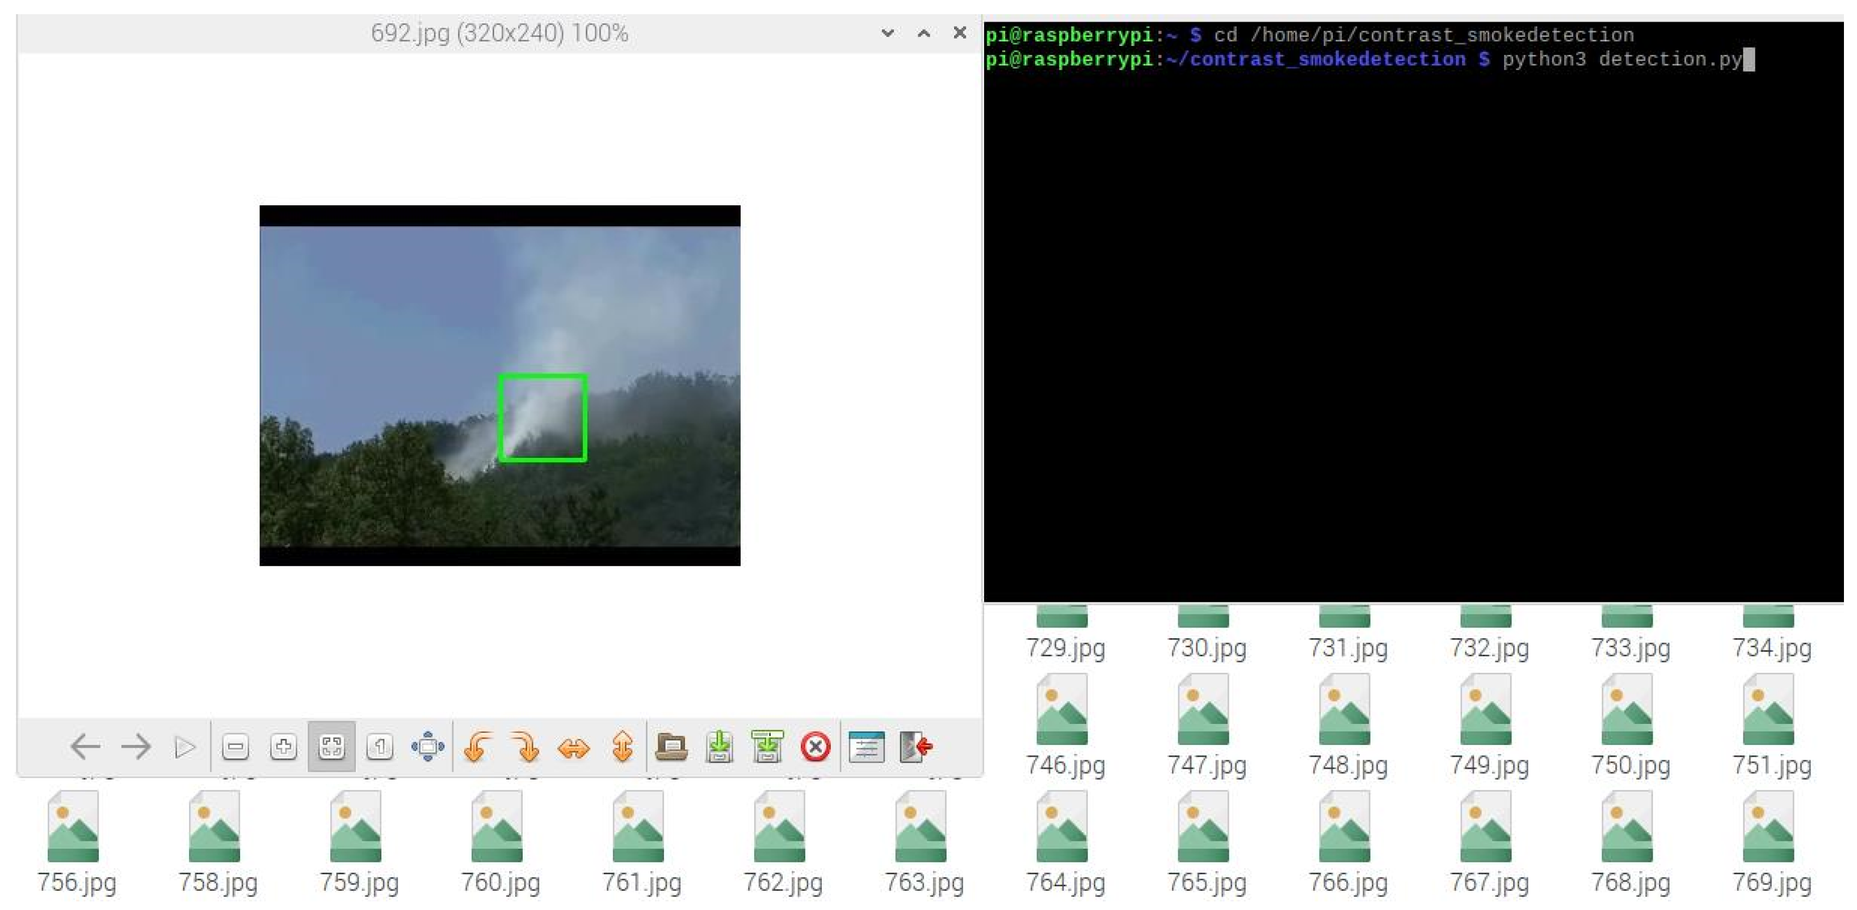The width and height of the screenshot is (1857, 910).
Task: Show image at original size
Action: (380, 747)
